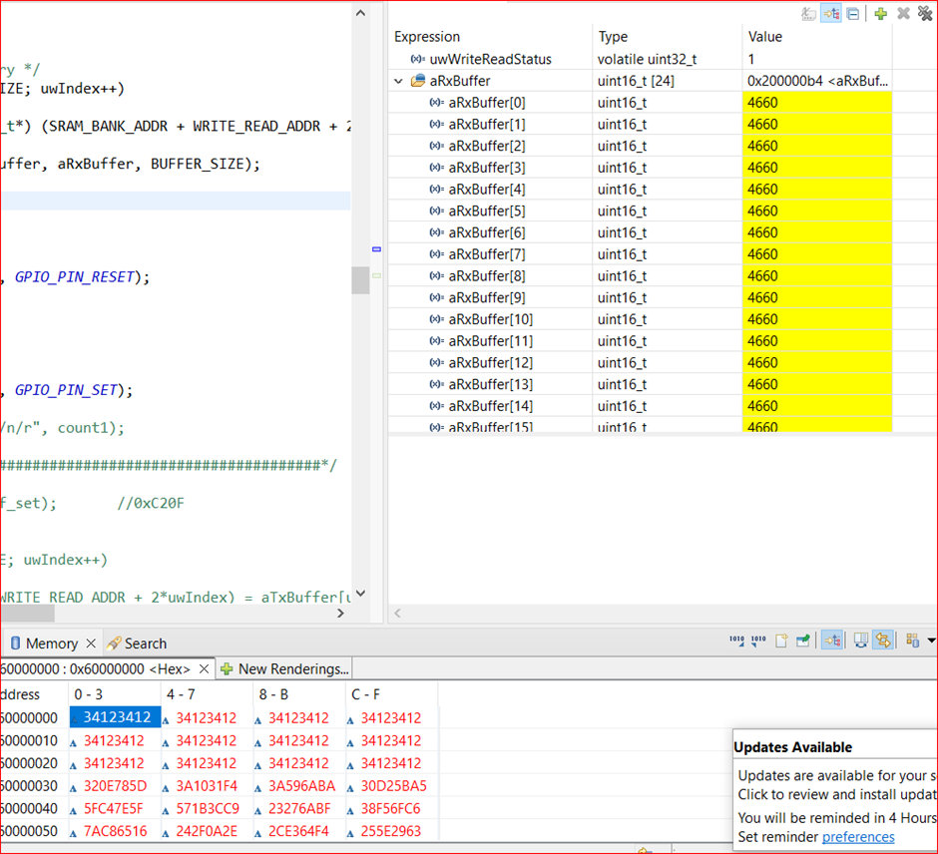
Task: Click the Pin Memory Monitor icon
Action: (x=802, y=640)
